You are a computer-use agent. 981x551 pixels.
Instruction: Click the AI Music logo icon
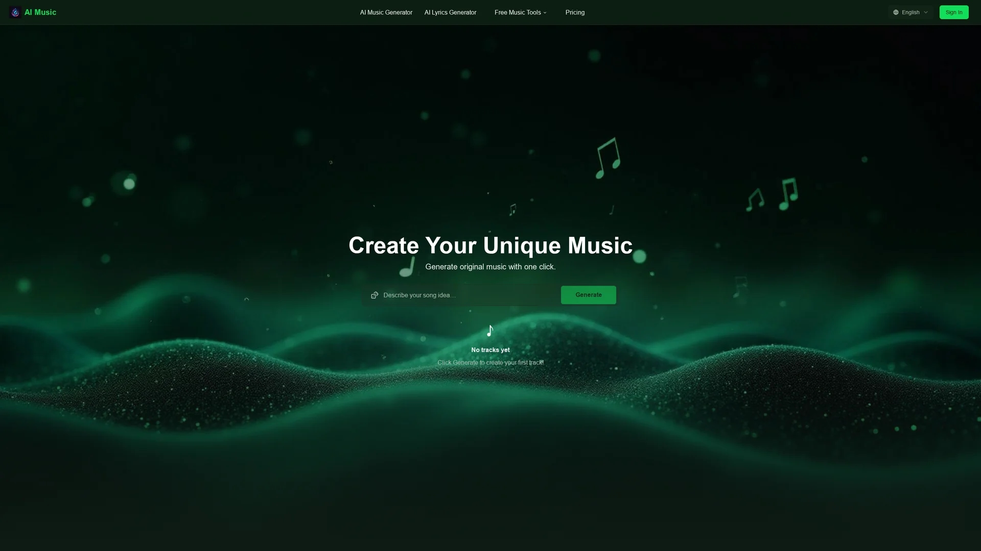(15, 12)
